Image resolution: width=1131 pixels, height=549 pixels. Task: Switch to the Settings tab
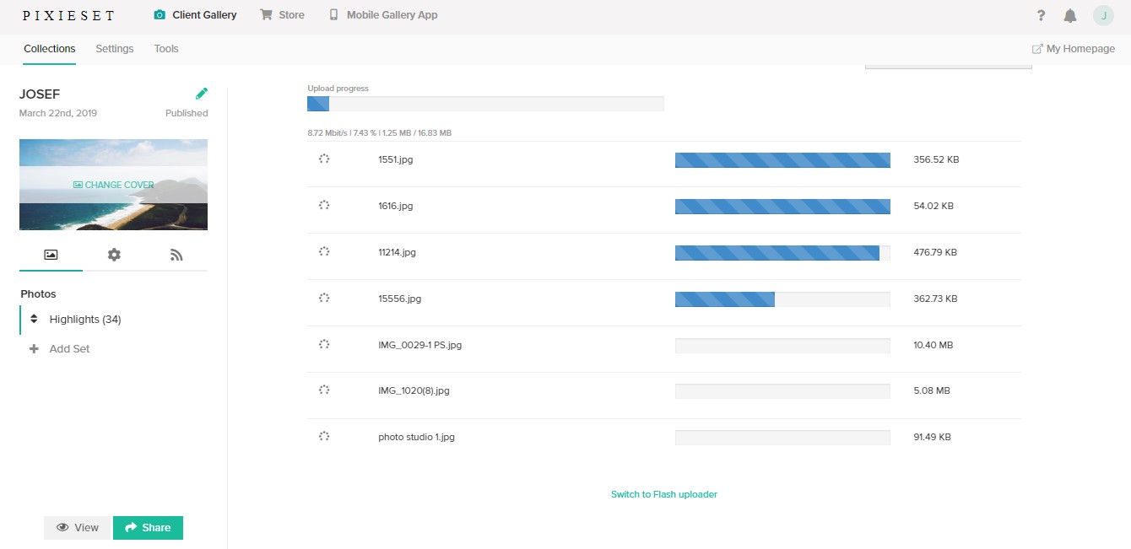(x=115, y=49)
